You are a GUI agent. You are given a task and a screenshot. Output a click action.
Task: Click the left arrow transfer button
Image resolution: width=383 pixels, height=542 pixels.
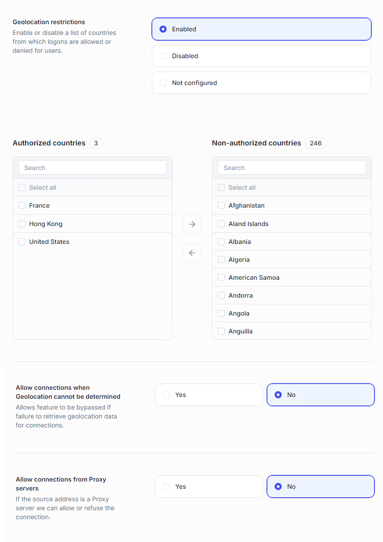[192, 253]
